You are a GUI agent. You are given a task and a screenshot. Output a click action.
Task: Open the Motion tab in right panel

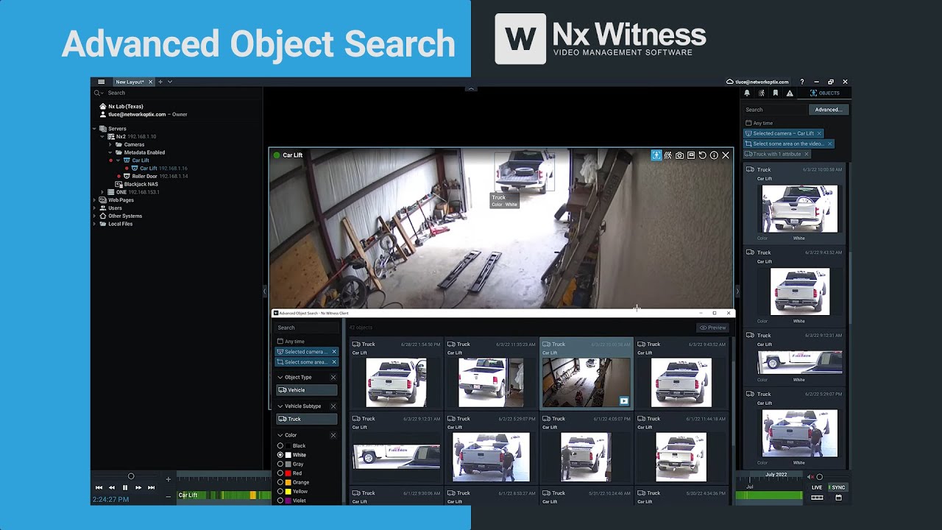pos(762,93)
